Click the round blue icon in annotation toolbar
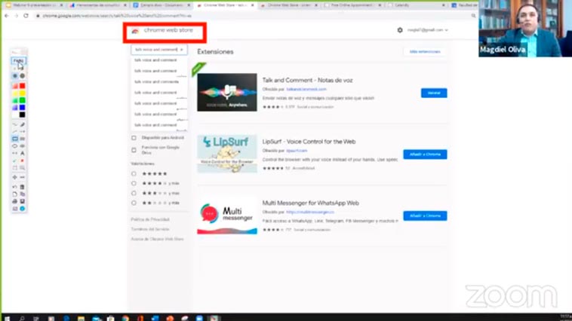 (22, 209)
